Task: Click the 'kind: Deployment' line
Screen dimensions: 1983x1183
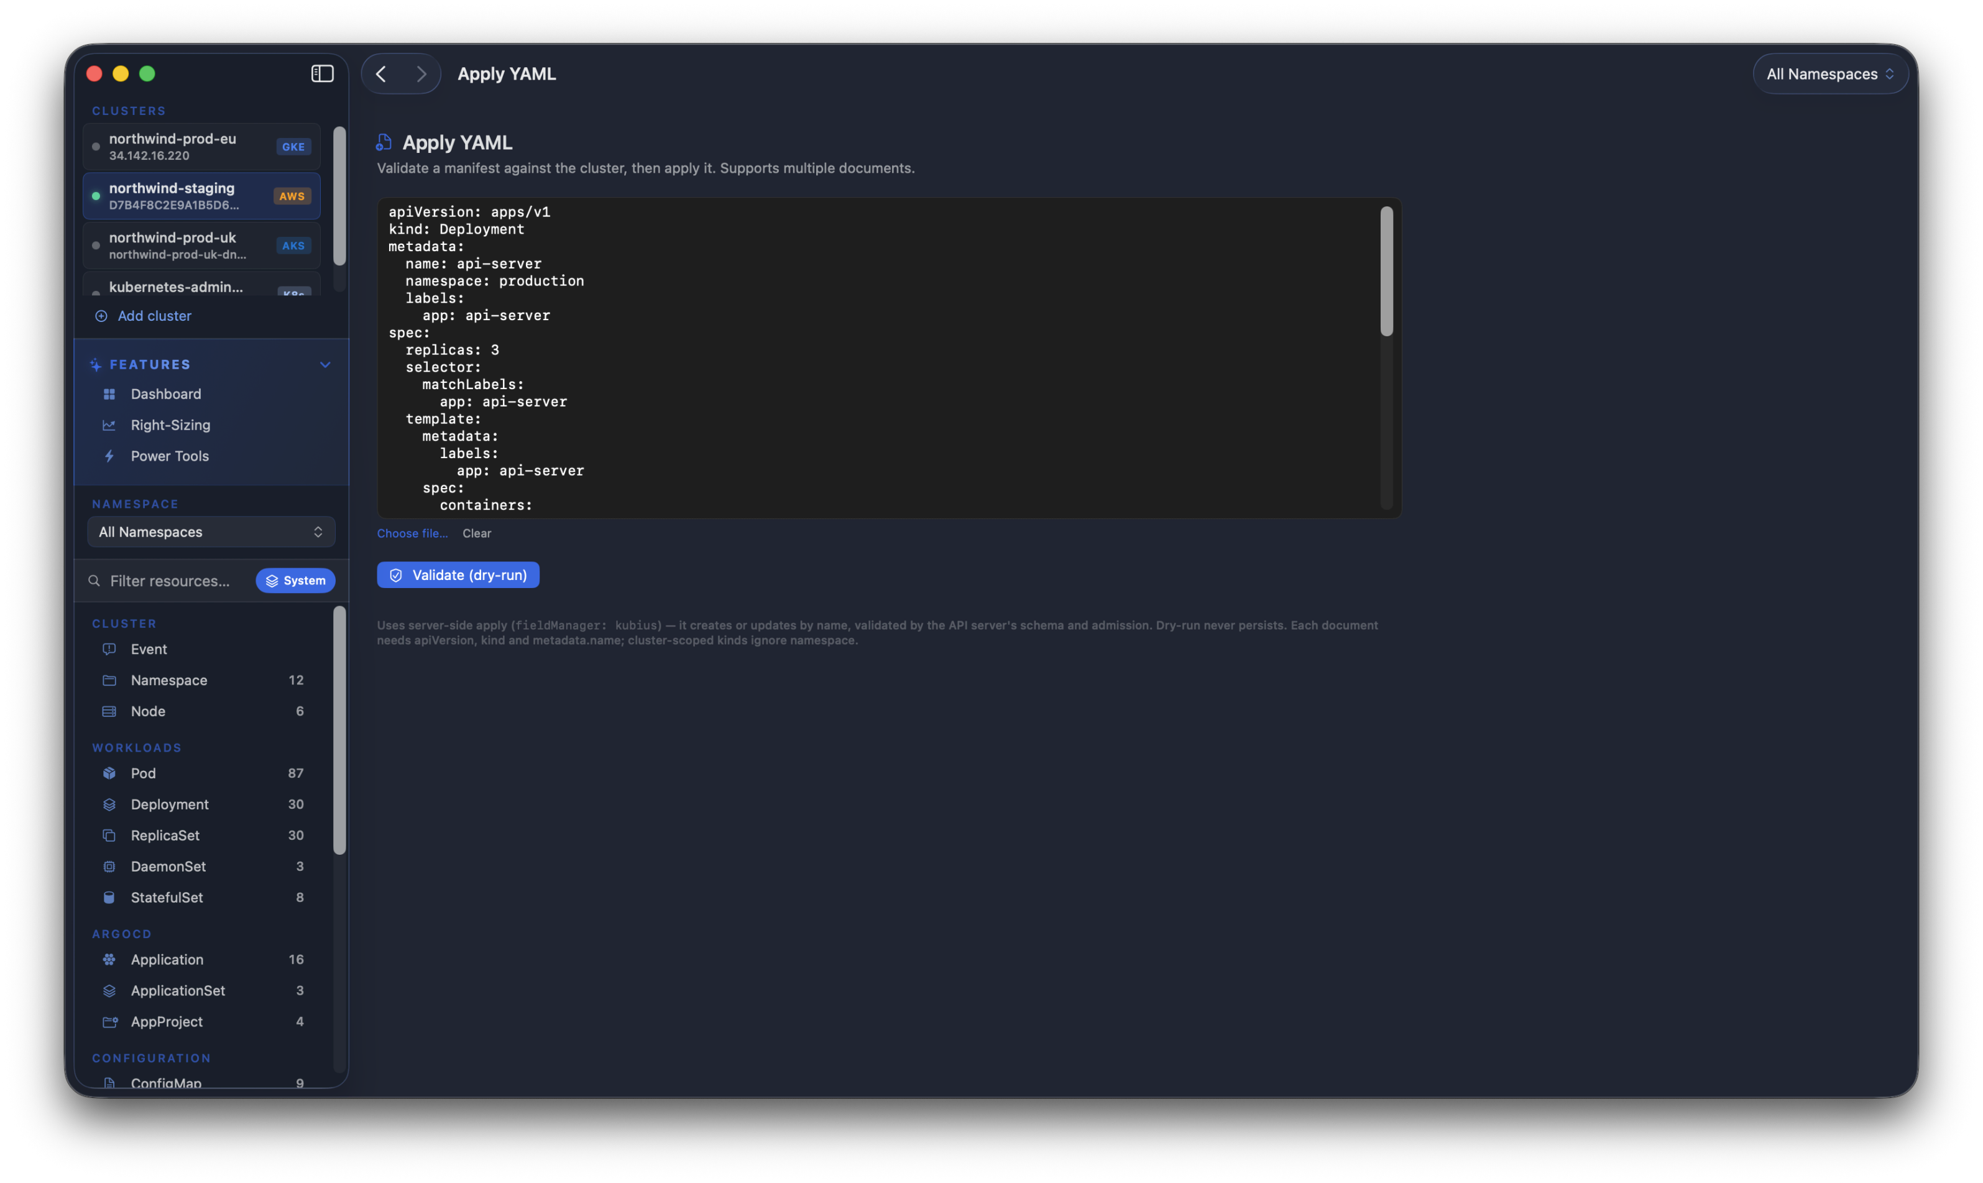Action: coord(456,229)
